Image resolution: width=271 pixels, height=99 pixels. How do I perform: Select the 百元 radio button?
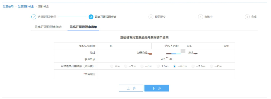point(112,66)
